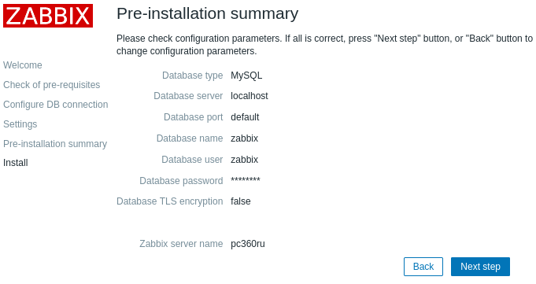Click the Database name zabbix value
Image resolution: width=536 pixels, height=284 pixels.
[x=245, y=138]
